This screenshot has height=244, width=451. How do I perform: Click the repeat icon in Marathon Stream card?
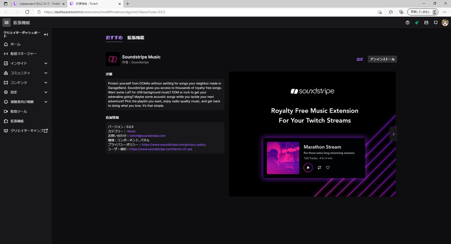pos(319,167)
